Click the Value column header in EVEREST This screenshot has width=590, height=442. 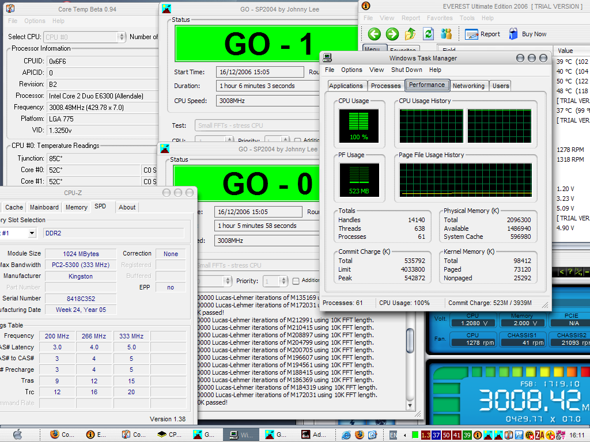tap(571, 51)
